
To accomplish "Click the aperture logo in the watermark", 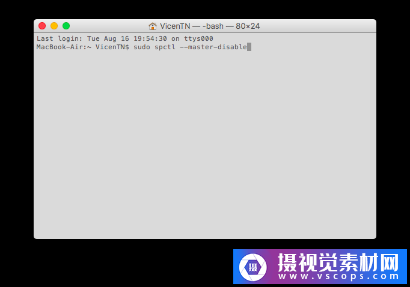I will pos(252,267).
